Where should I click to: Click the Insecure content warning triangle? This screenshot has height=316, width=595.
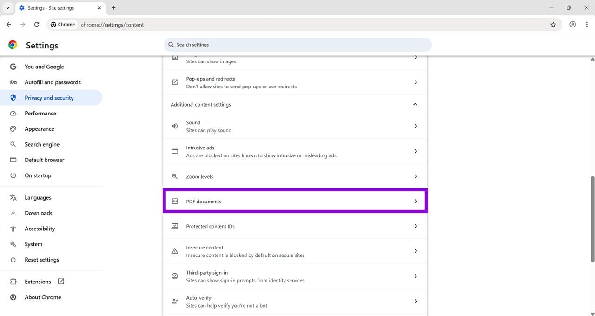point(175,251)
